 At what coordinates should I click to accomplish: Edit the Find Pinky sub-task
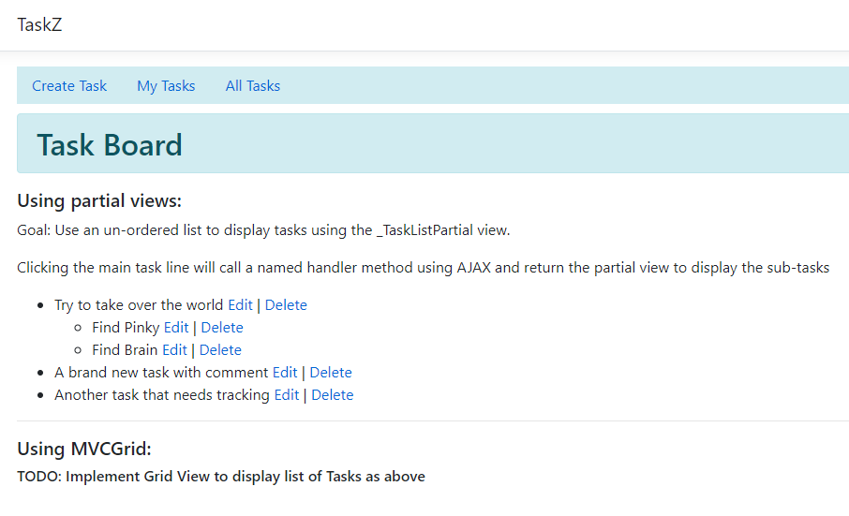point(176,328)
